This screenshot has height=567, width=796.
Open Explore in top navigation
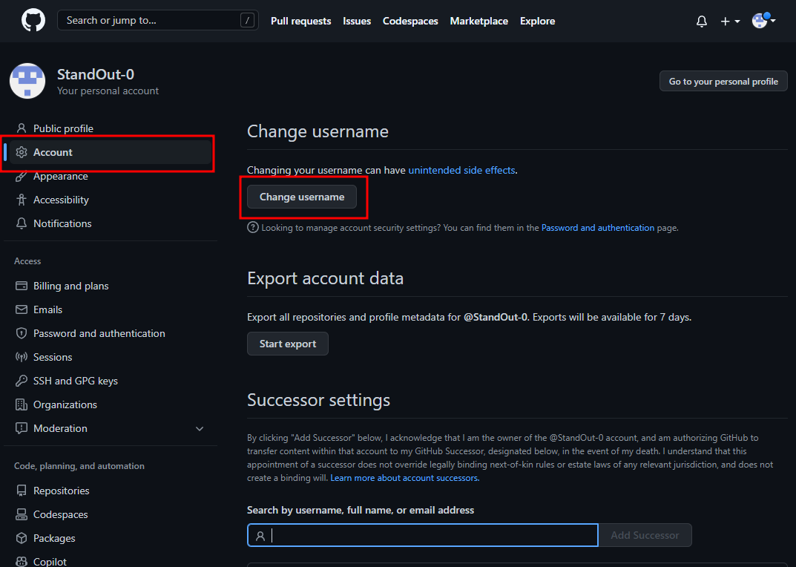[537, 21]
